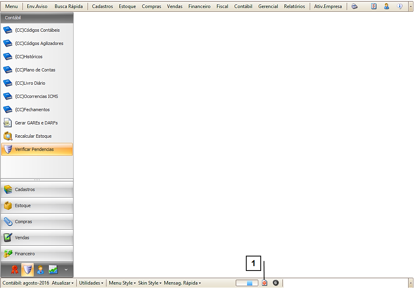Click the user icon in top toolbar

[x=386, y=6]
